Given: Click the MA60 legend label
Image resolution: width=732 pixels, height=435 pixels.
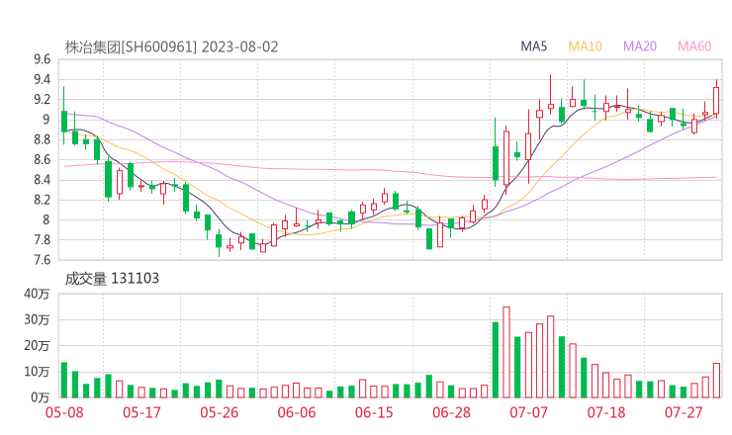Looking at the screenshot, I should pyautogui.click(x=694, y=46).
